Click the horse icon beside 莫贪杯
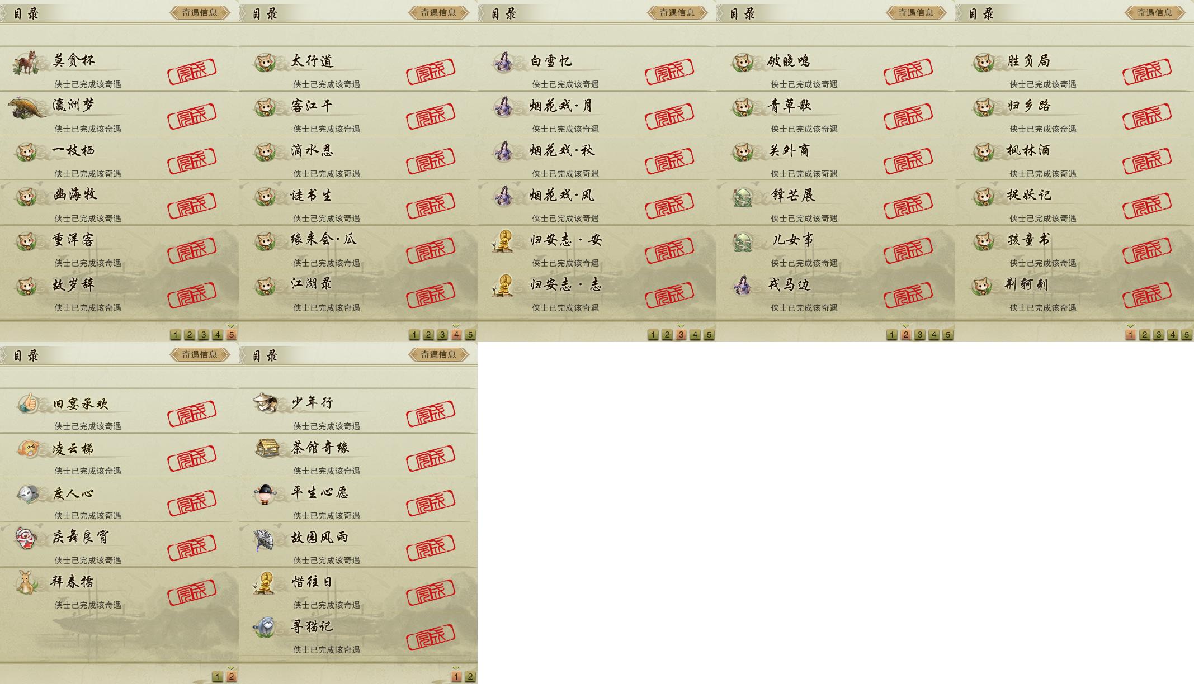1194x684 pixels. [26, 62]
